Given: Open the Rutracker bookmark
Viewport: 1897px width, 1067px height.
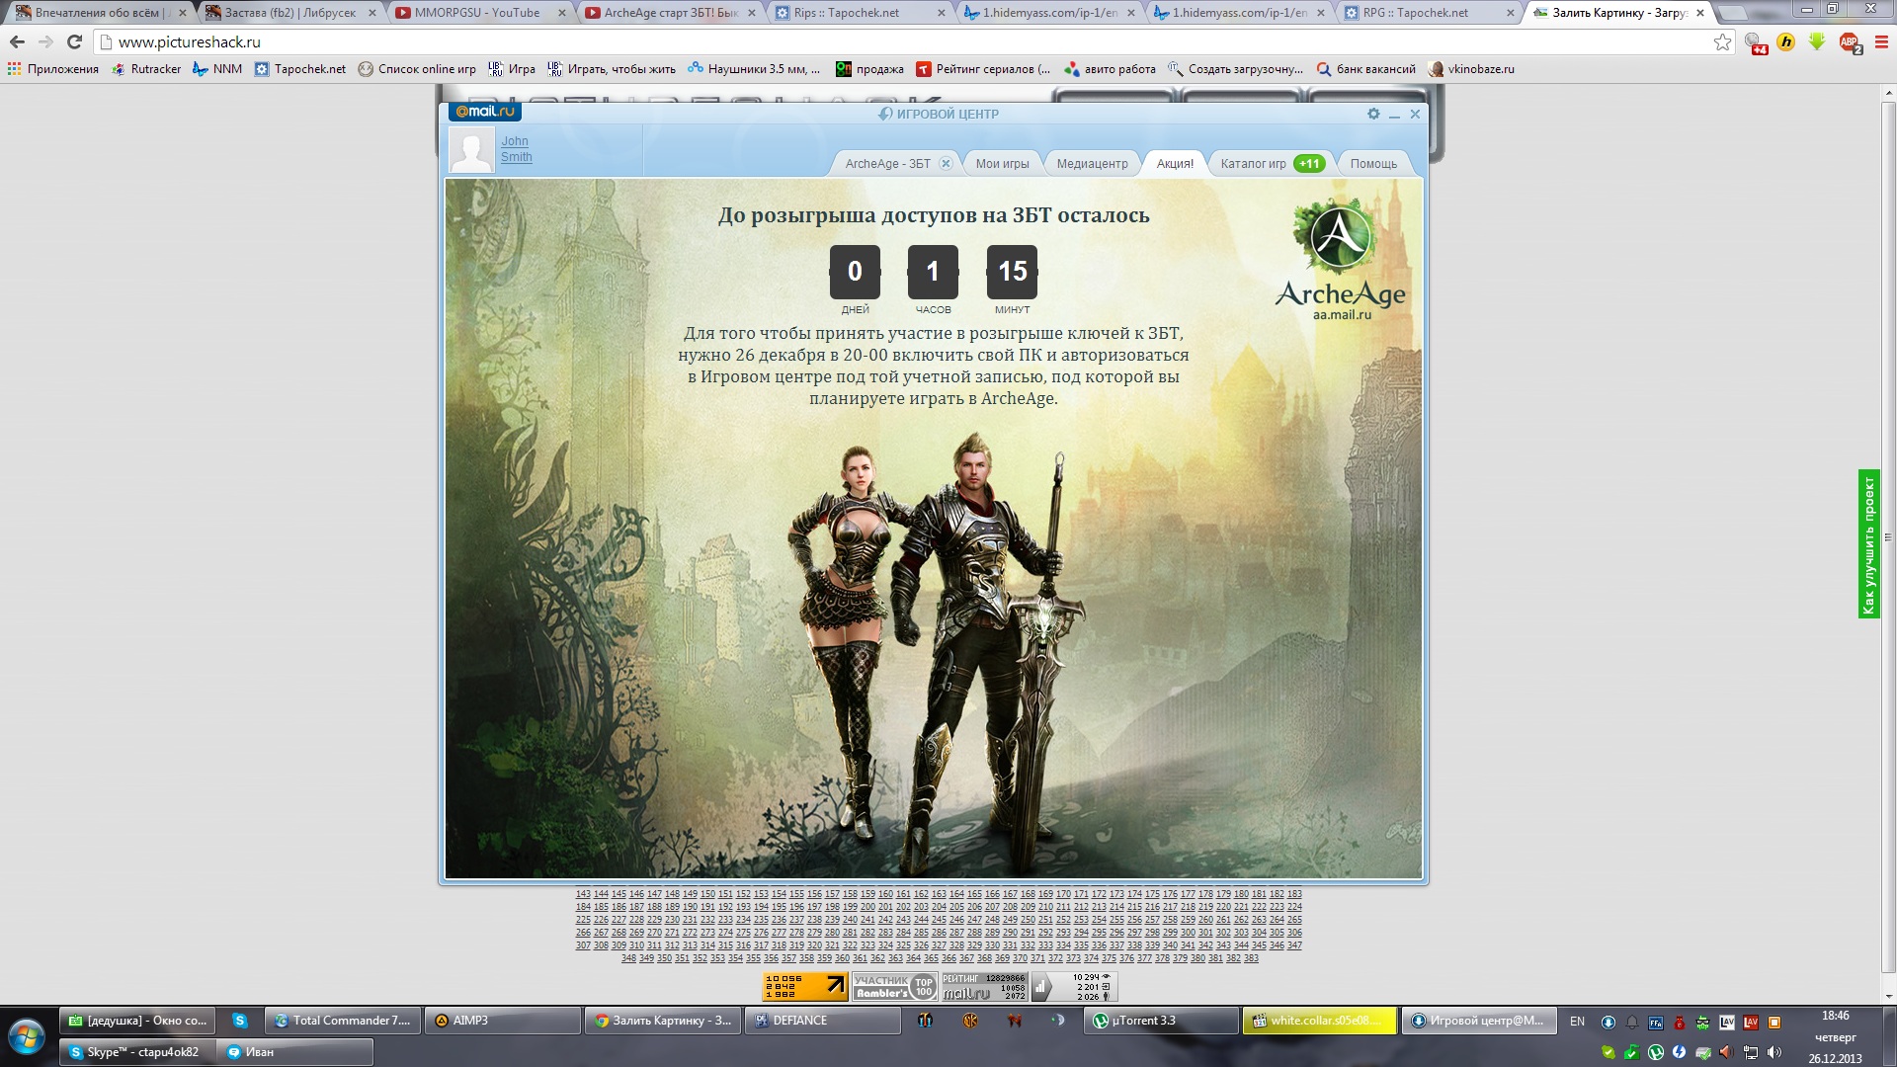Looking at the screenshot, I should pos(146,69).
